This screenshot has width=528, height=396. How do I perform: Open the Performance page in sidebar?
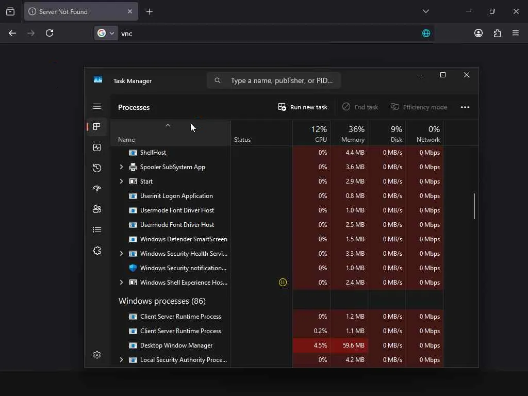tap(97, 147)
